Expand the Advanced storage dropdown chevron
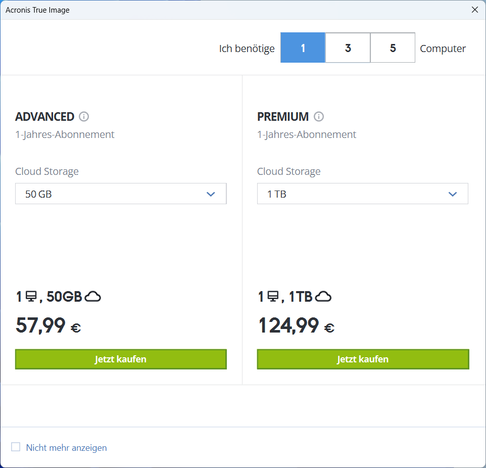This screenshot has width=486, height=468. tap(211, 194)
